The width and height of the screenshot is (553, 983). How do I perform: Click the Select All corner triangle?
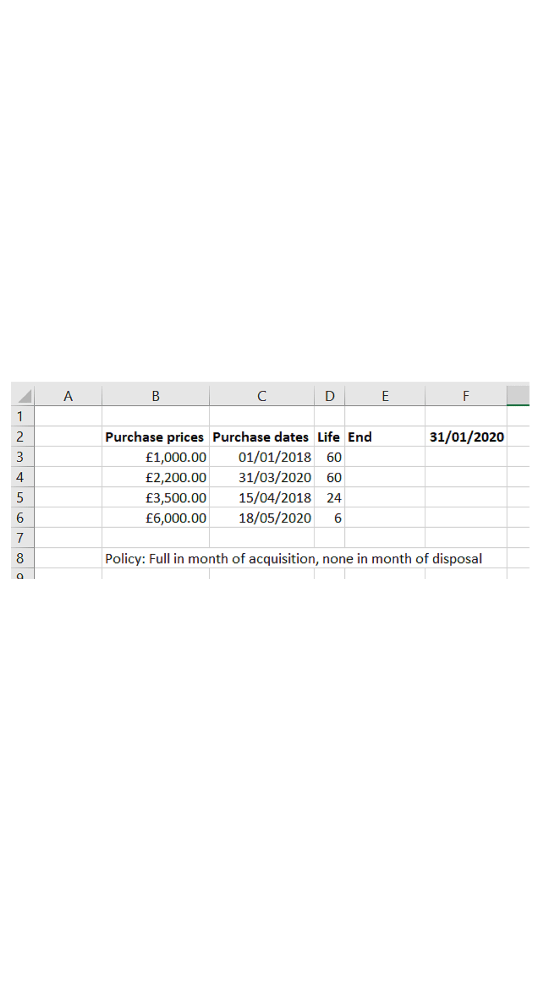tap(24, 396)
